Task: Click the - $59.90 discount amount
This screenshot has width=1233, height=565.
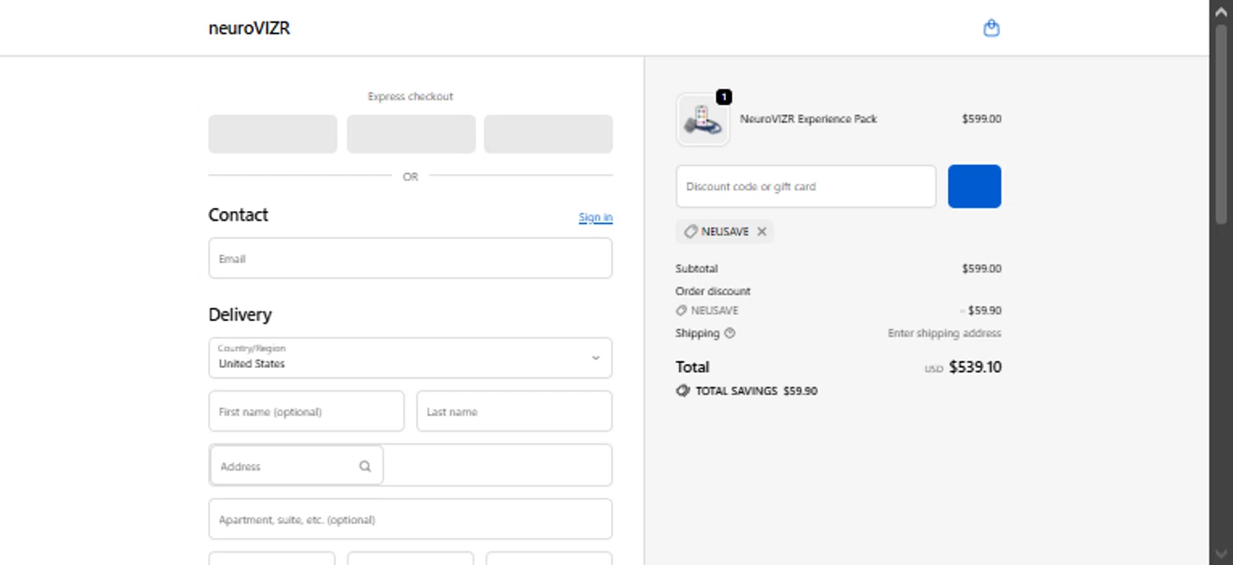Action: click(980, 311)
